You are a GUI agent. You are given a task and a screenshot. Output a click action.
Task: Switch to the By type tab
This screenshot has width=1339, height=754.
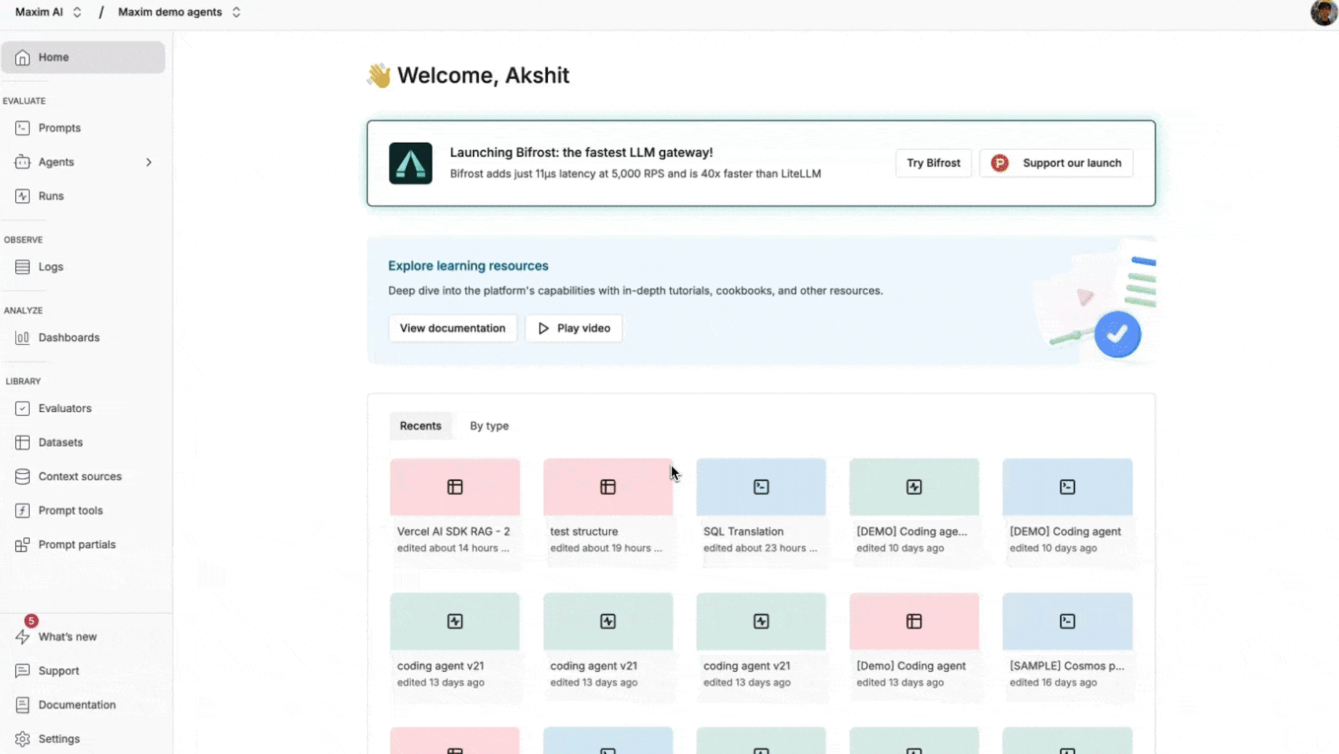tap(489, 426)
